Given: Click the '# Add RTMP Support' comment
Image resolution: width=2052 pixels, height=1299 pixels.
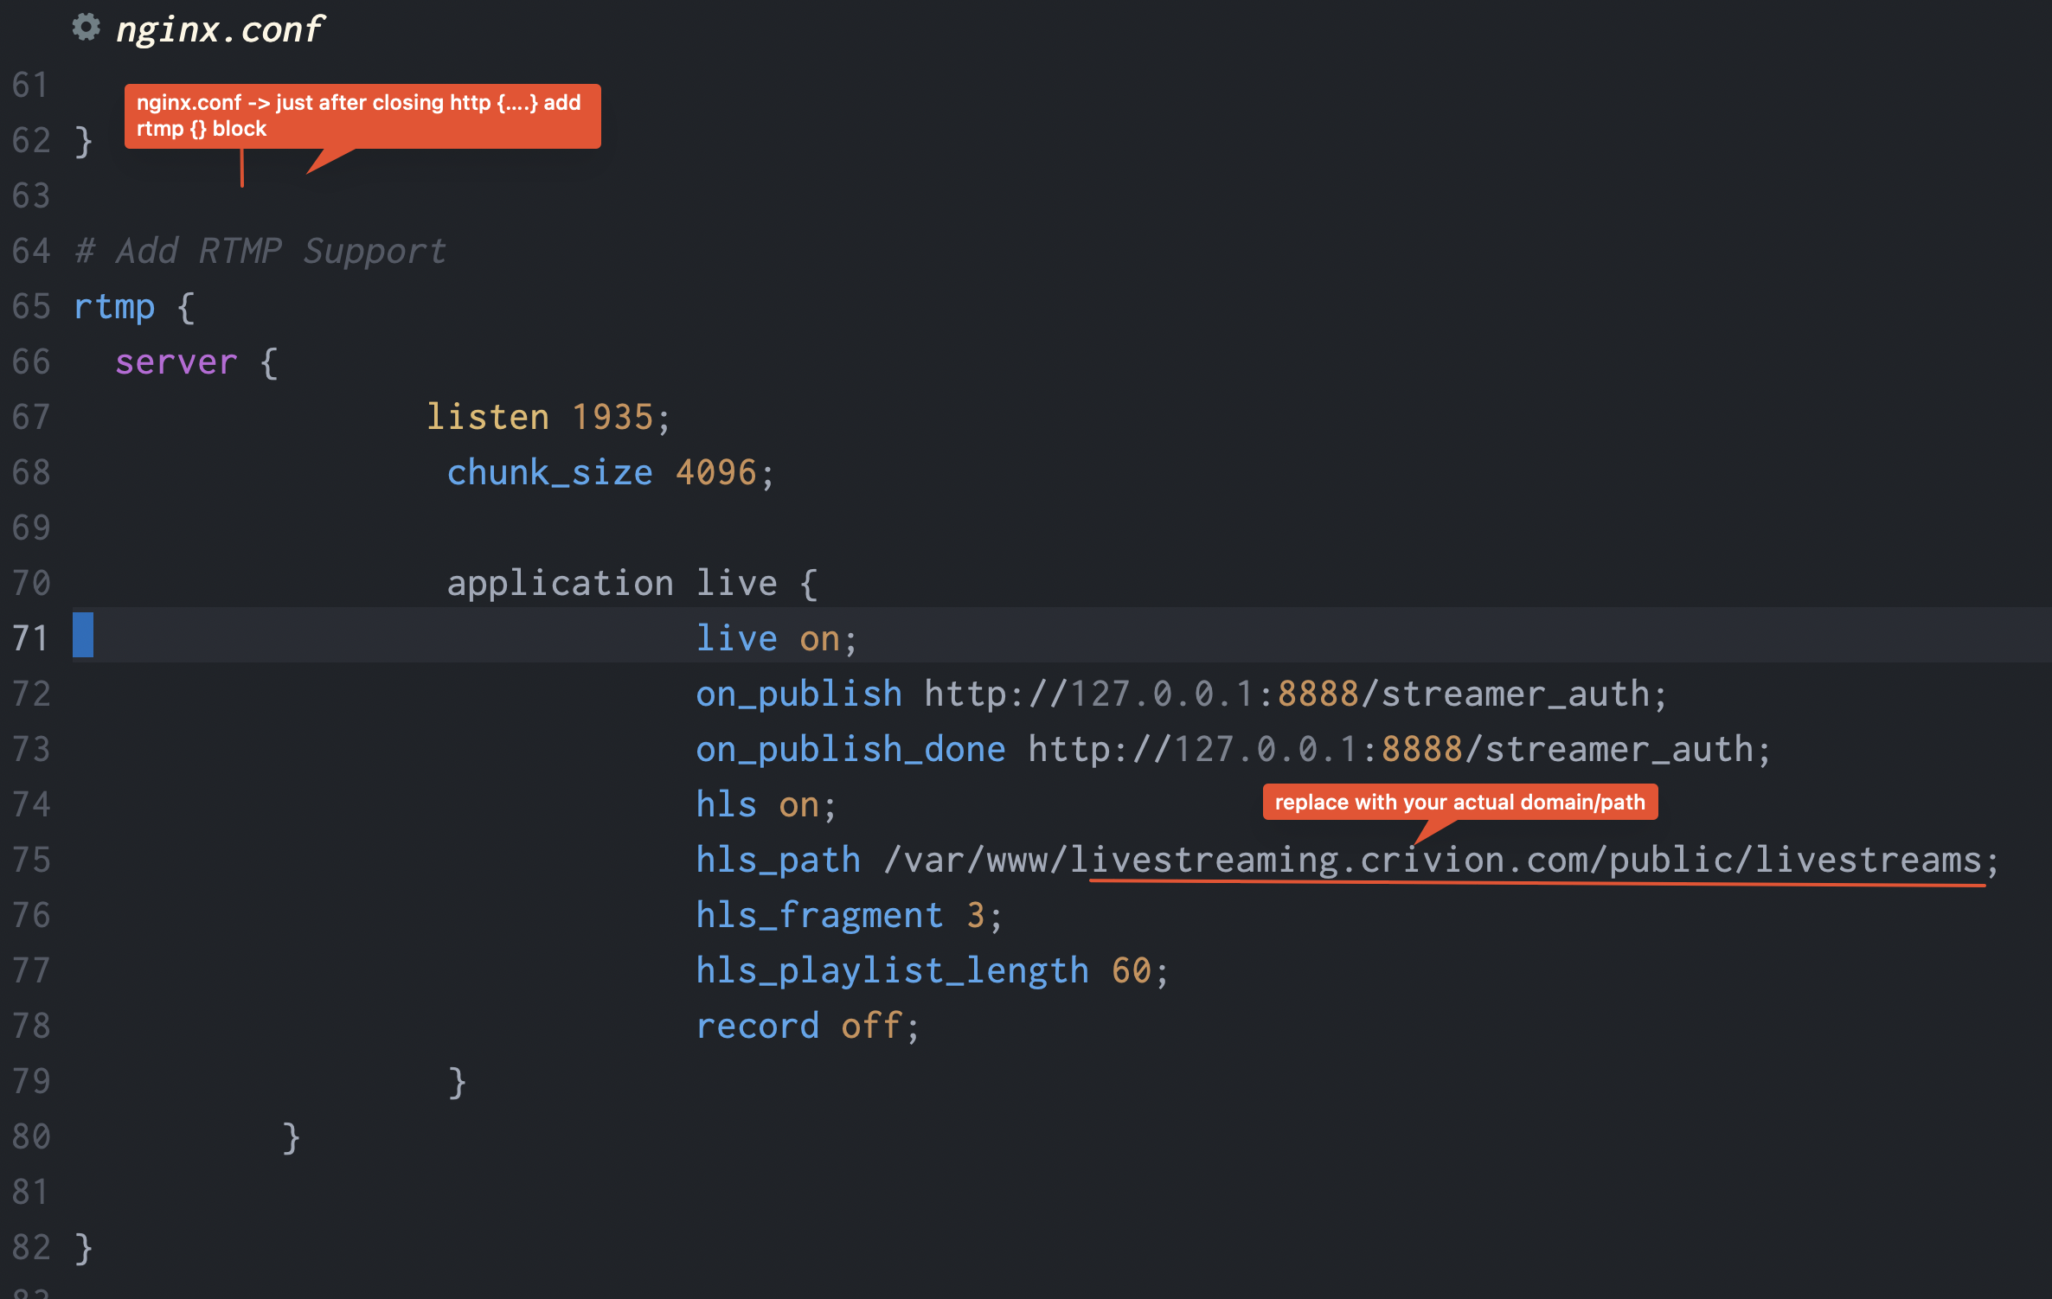Looking at the screenshot, I should [x=260, y=252].
